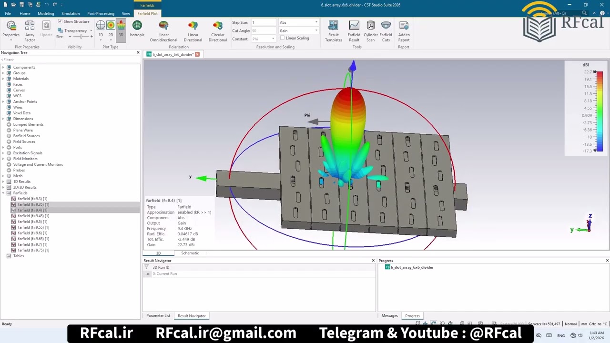Switch to the Post-Processing ribbon tab

(101, 13)
